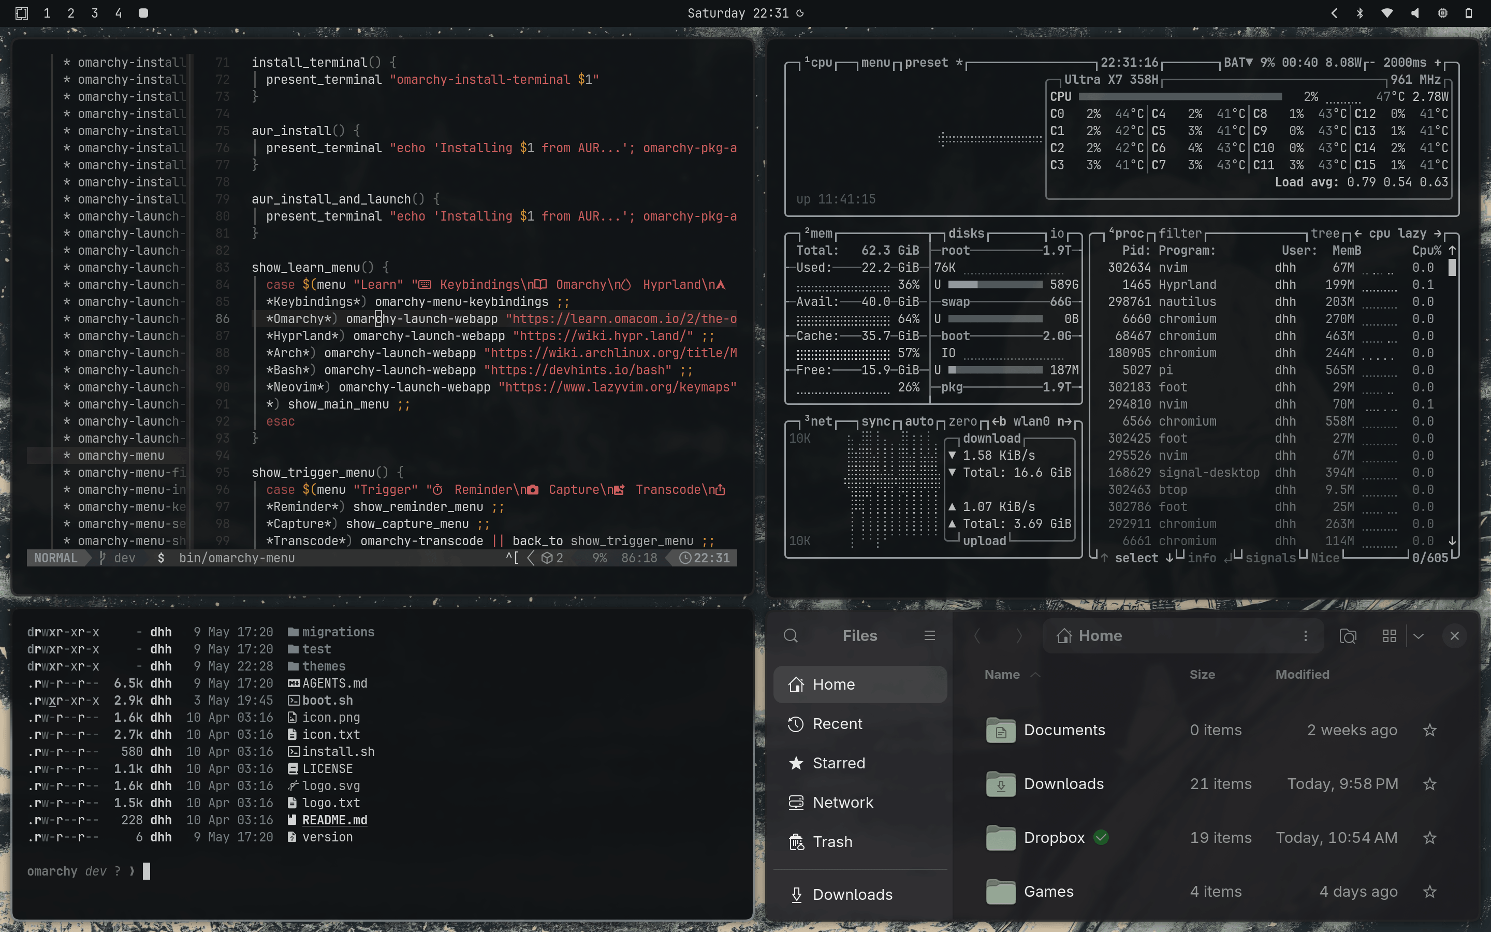This screenshot has width=1491, height=932.
Task: Open Starred in the Files sidebar
Action: [860, 763]
